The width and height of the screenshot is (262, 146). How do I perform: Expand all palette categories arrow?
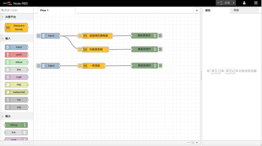(x=30, y=143)
